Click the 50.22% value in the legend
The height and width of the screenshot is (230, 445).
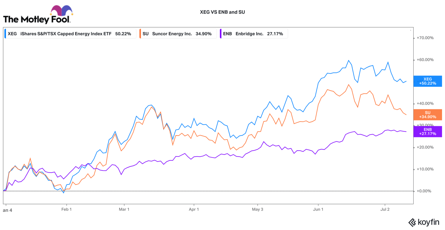123,34
